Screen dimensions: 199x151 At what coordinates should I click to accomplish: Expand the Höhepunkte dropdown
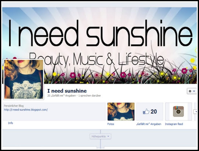[x=100, y=136]
